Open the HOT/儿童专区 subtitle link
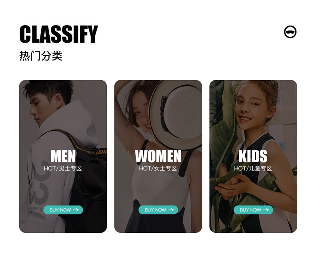 click(x=253, y=168)
